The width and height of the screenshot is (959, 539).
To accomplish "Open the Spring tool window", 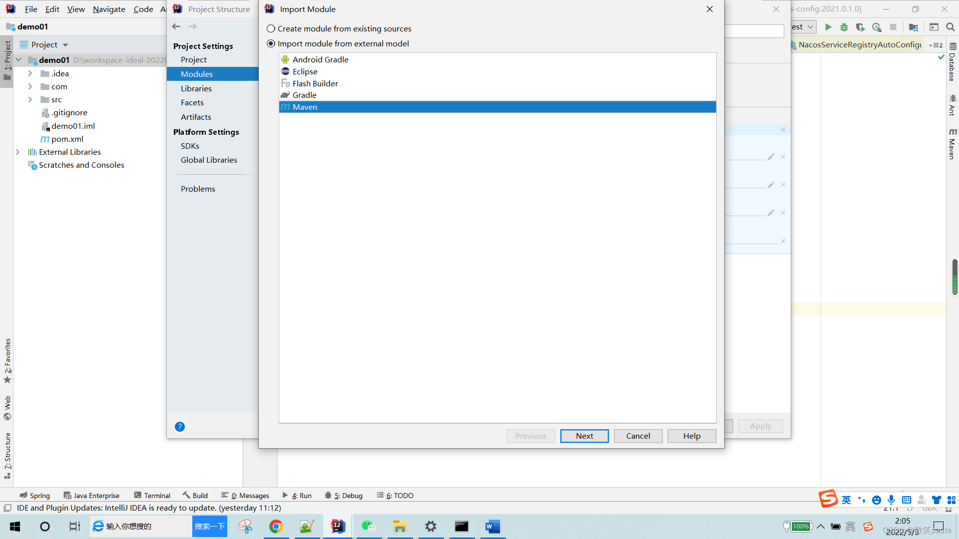I will (x=35, y=495).
